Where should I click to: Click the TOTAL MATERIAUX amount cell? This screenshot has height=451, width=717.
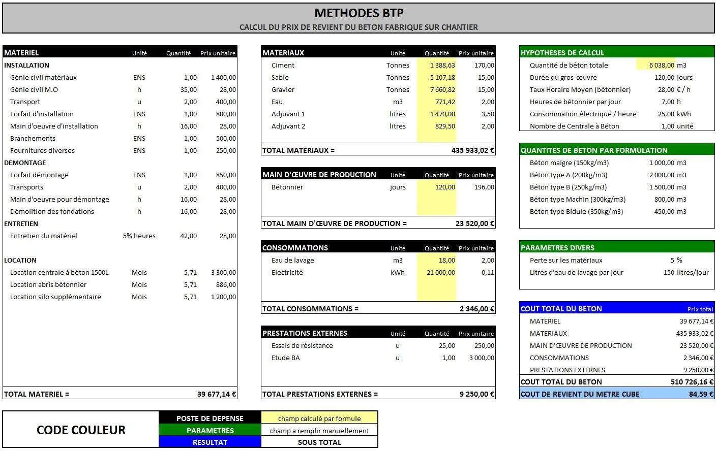472,150
